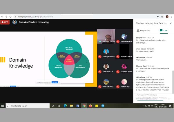This screenshot has height=122, width=174.
Task: Type in the send message field
Action: click(151, 99)
